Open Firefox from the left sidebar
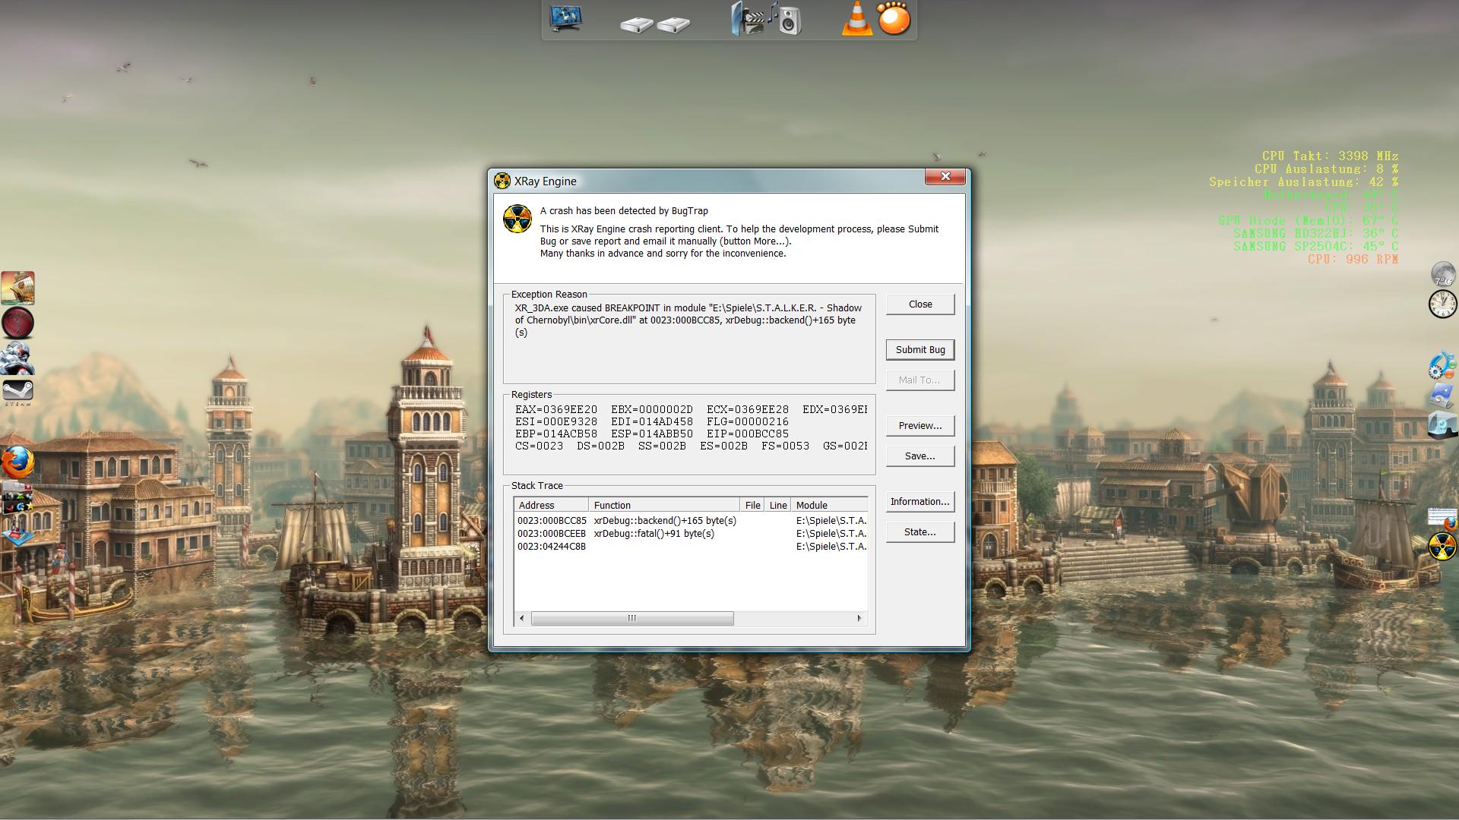The height and width of the screenshot is (820, 1459). 17,462
